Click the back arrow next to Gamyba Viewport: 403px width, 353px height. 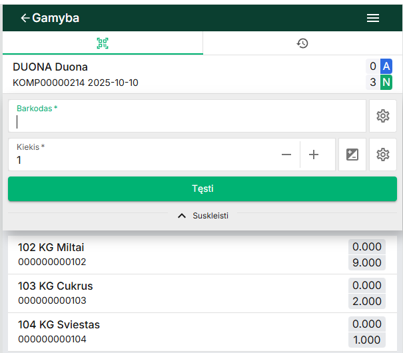[25, 18]
